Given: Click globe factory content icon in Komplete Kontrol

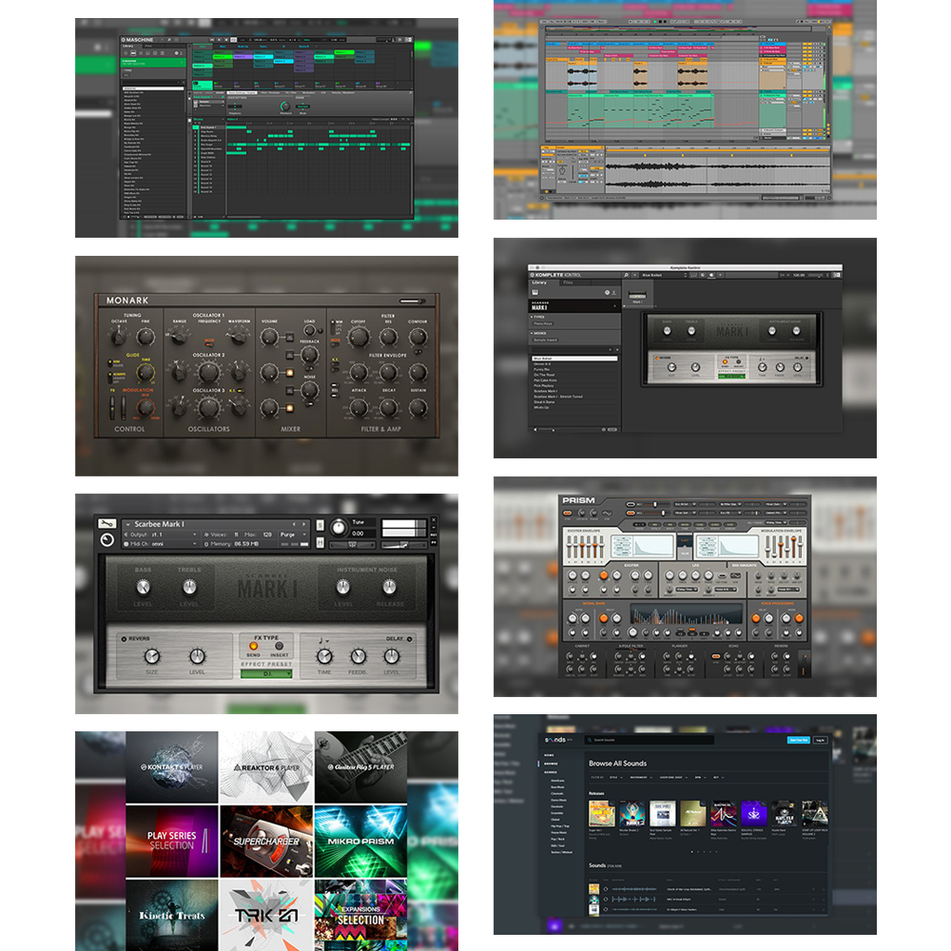Looking at the screenshot, I should coord(607,292).
